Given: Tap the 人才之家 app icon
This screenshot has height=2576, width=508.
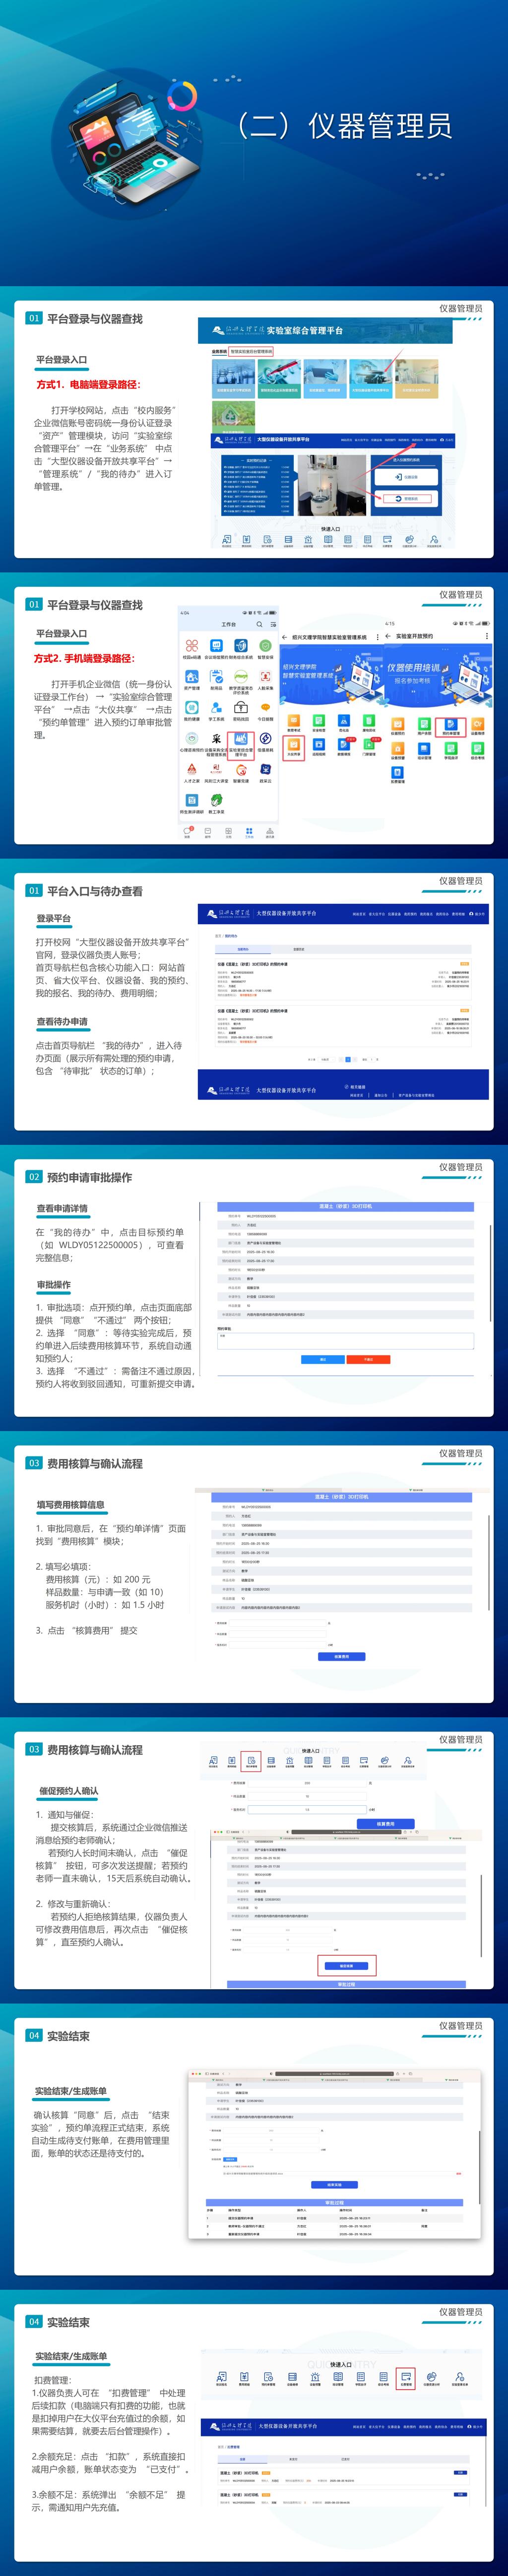Looking at the screenshot, I should coord(190,772).
